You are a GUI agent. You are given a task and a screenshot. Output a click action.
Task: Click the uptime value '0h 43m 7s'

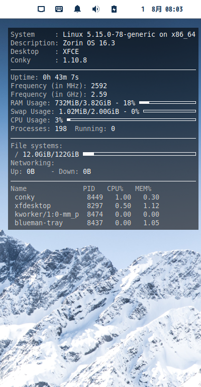coord(61,77)
